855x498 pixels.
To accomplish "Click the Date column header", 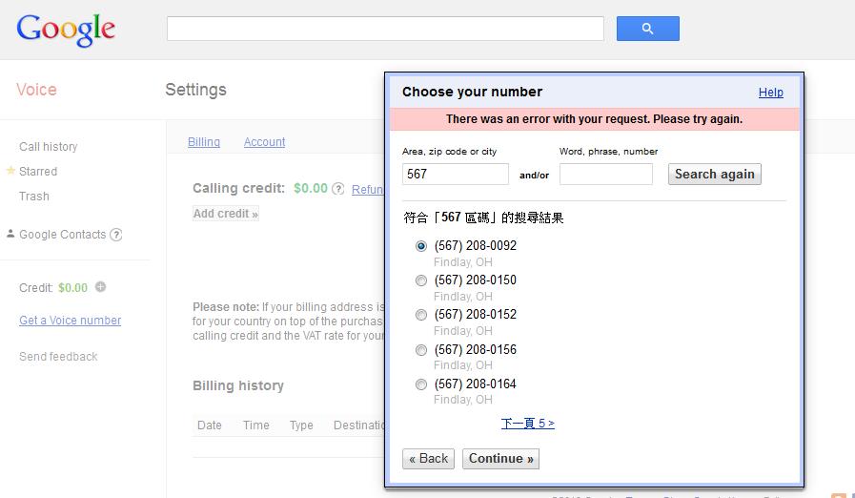I will point(210,425).
